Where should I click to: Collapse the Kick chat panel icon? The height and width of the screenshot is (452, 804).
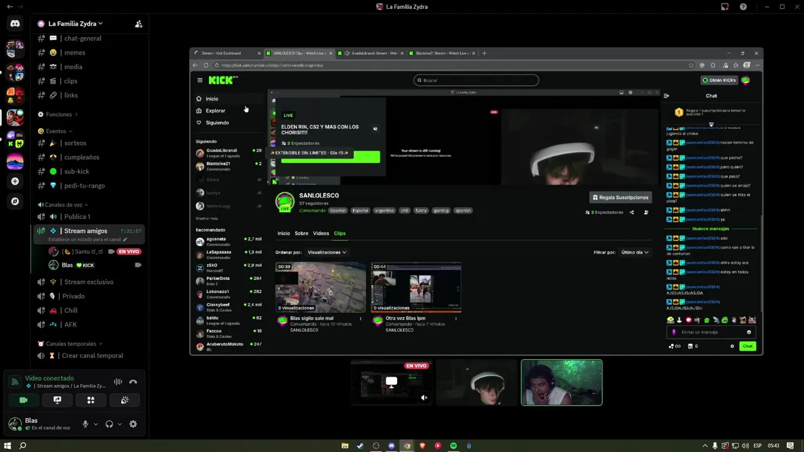click(666, 96)
